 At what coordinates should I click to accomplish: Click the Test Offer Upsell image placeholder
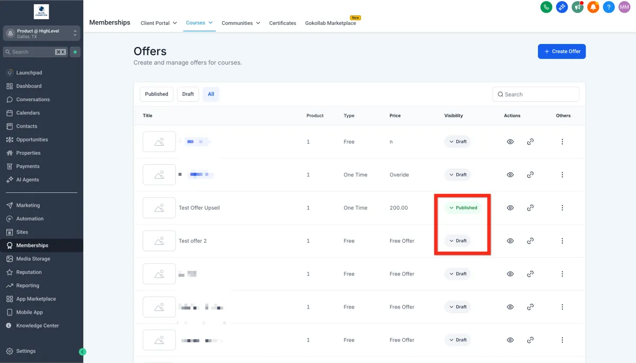pos(159,208)
